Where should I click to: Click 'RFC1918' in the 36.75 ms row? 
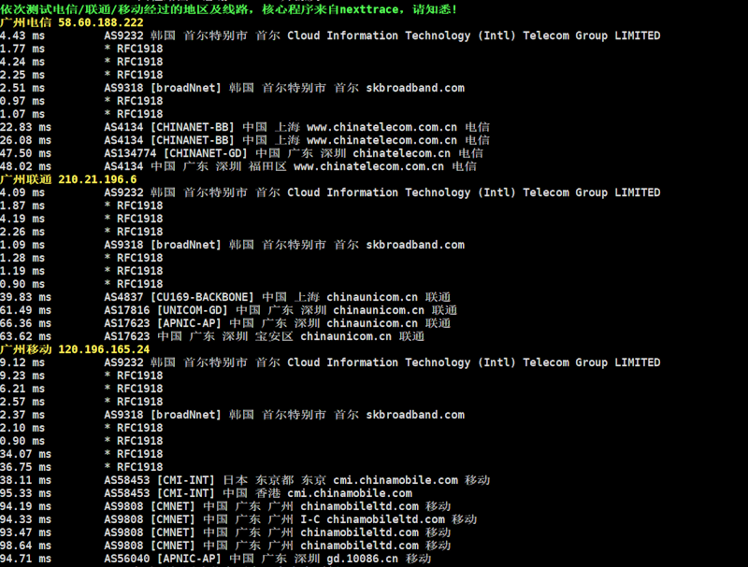pos(139,467)
